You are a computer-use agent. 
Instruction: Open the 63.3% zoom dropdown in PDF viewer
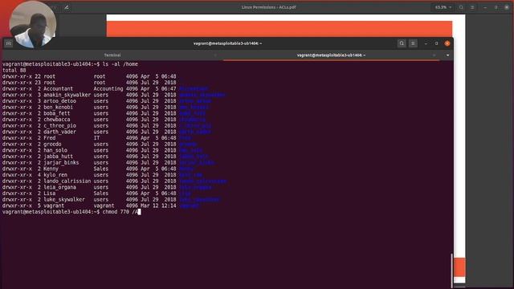coord(443,7)
